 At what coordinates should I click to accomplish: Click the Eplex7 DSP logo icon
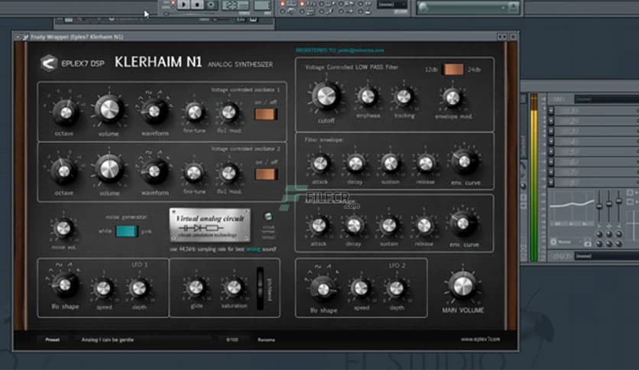click(x=48, y=63)
